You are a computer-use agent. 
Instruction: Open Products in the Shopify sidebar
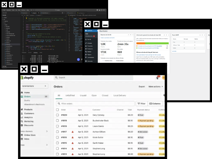pyautogui.click(x=27, y=109)
